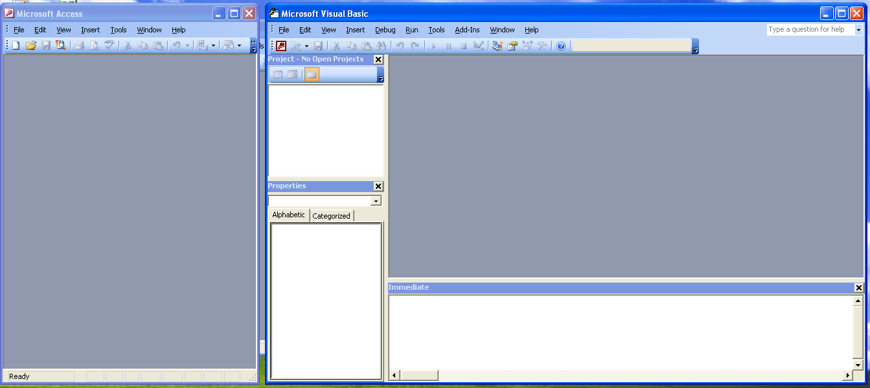The width and height of the screenshot is (870, 388).
Task: Open Object Browser icon in Visual Basic toolbar
Action: (x=527, y=45)
